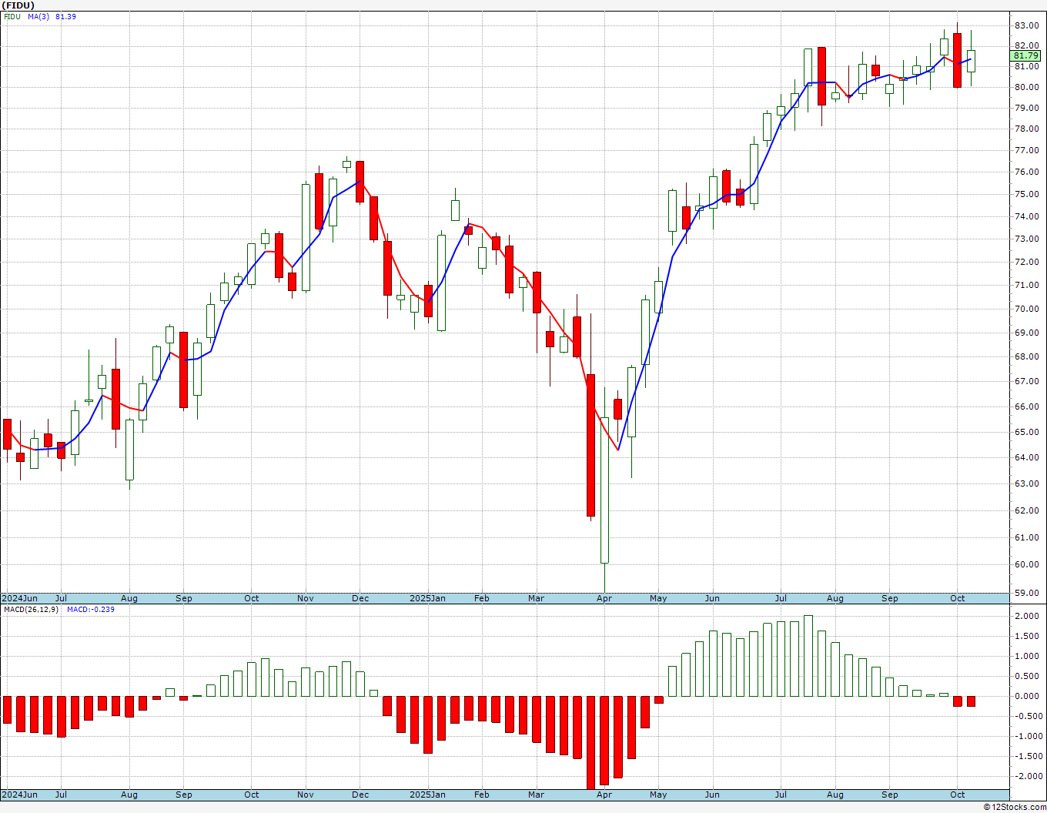1047x813 pixels.
Task: Click the ©12Stocks.com credit text
Action: [x=1015, y=807]
